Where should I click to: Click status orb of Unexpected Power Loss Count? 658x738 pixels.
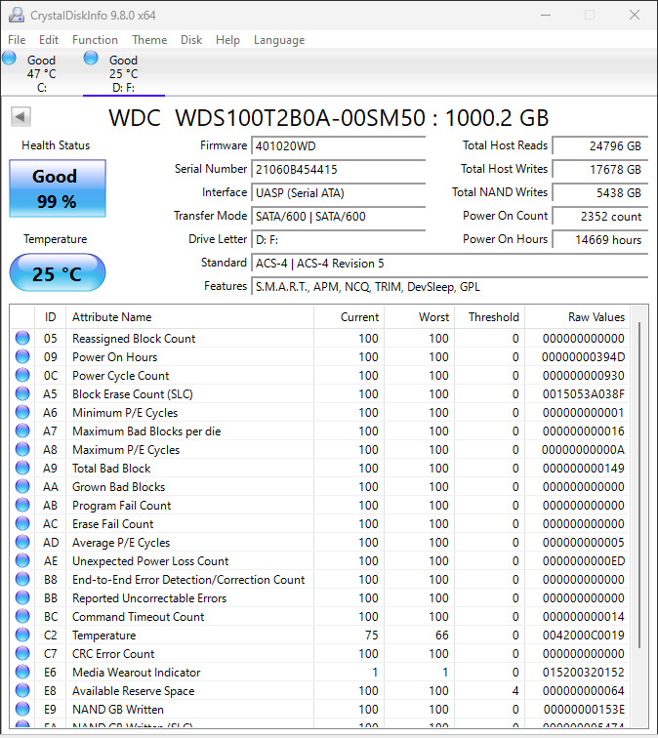coord(22,560)
